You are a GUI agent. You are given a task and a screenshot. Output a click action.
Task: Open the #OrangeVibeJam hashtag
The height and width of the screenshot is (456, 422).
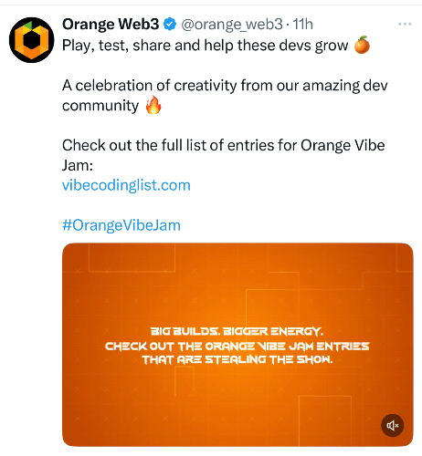point(121,225)
